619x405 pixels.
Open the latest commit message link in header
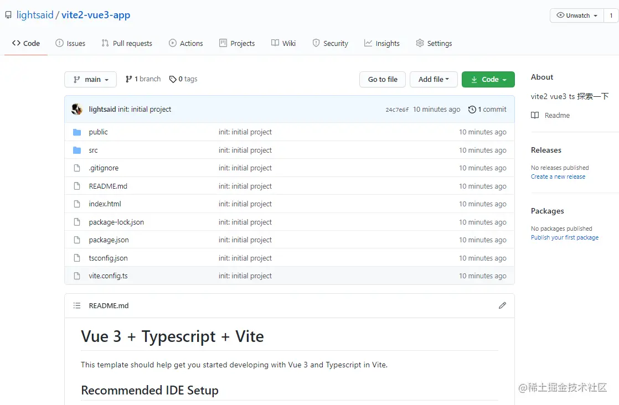coord(145,109)
